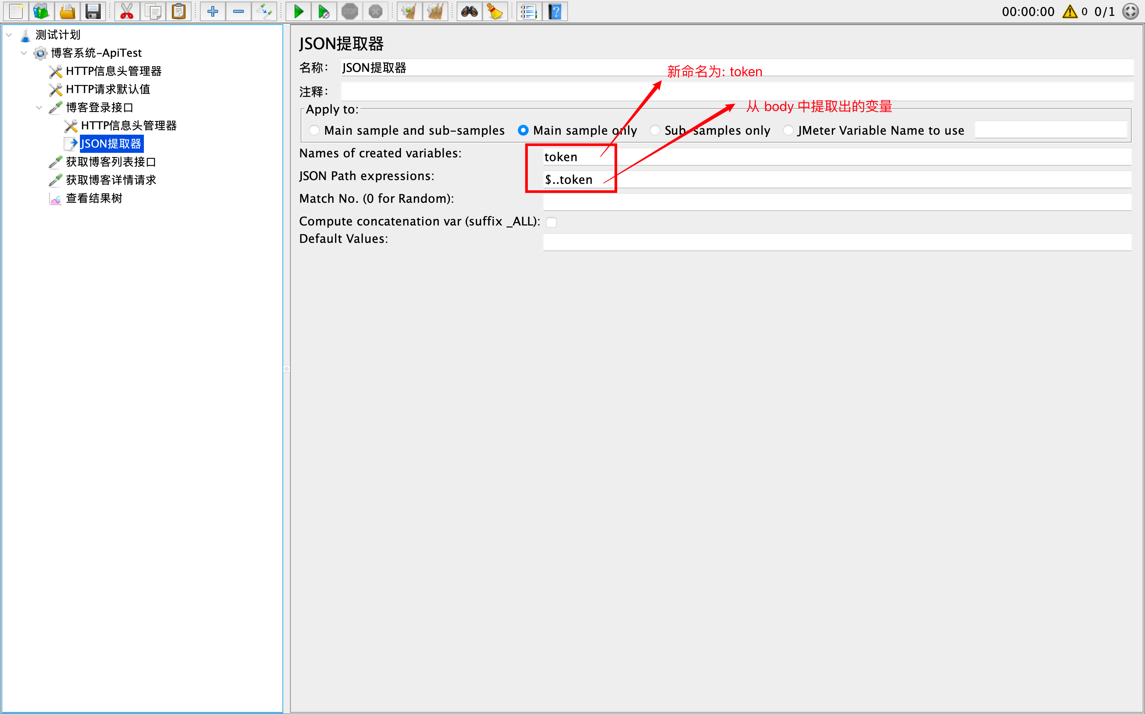Viewport: 1145px width, 715px height.
Task: Click the Default Values input field
Action: (x=837, y=242)
